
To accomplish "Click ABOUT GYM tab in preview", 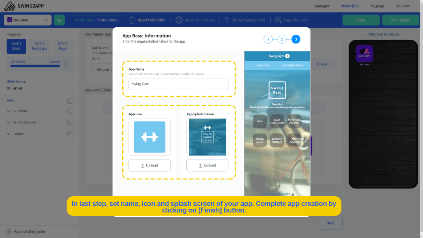I will (262, 66).
